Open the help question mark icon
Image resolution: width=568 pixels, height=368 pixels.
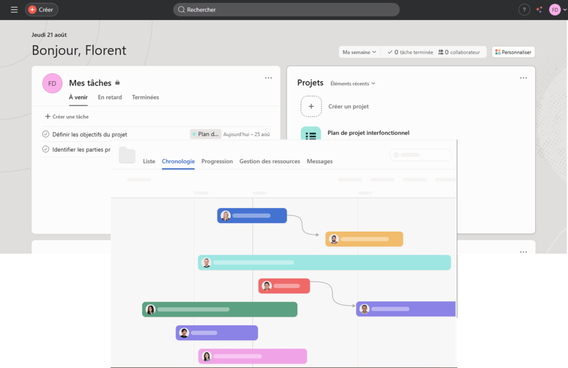tap(524, 10)
